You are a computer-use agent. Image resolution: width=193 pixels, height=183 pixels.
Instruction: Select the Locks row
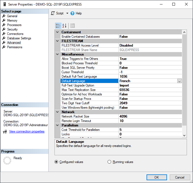(121, 134)
